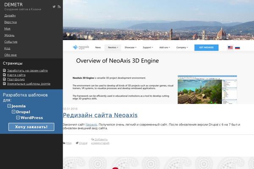Click the 02.01.2016 post date

coord(70,109)
